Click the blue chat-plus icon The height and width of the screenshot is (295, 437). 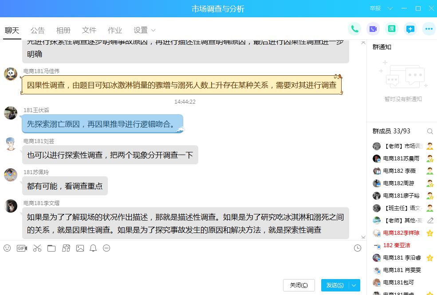(x=410, y=29)
